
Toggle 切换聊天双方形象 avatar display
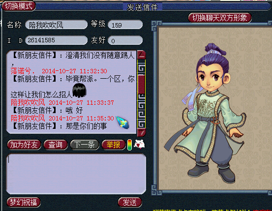pos(220,18)
